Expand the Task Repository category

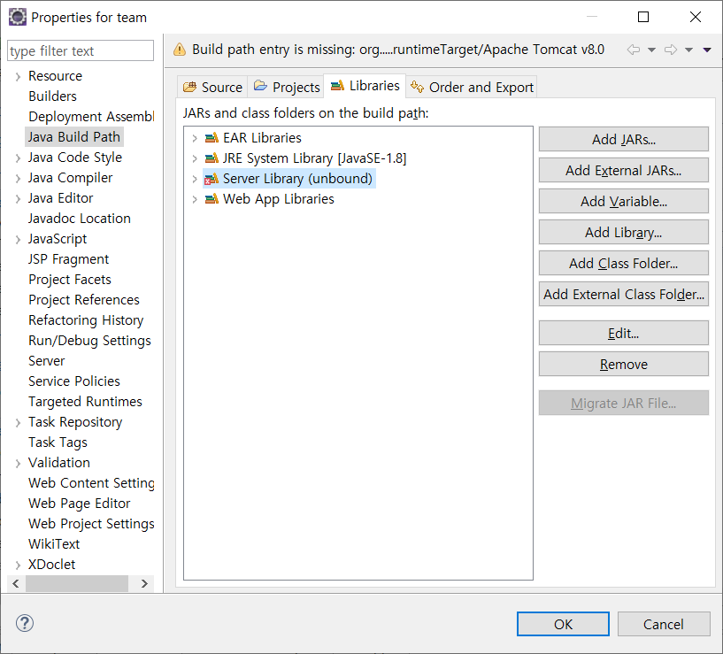tap(18, 422)
